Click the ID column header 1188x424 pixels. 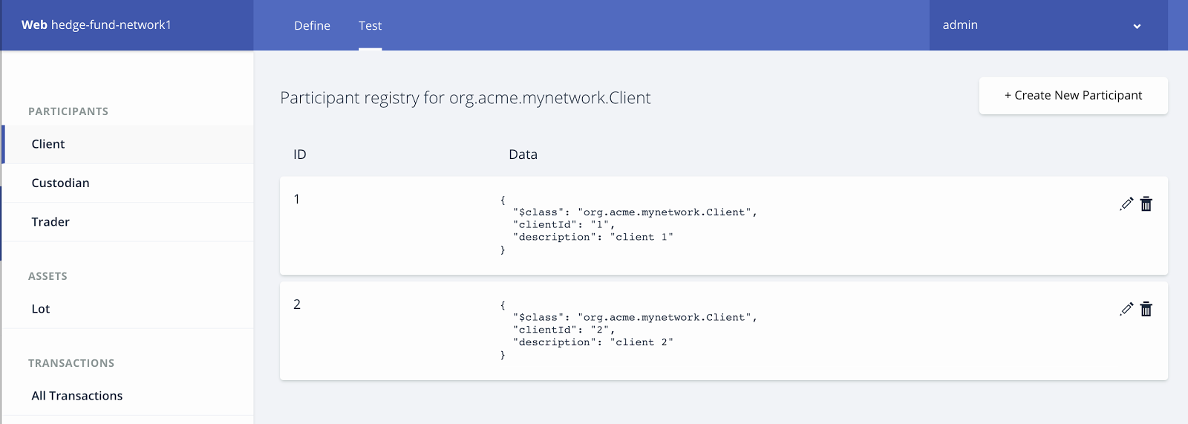click(300, 154)
